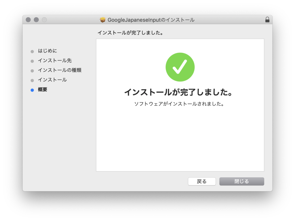The image size is (295, 221).
Task: Click the gray bullet beside はじめに
Action: (x=32, y=51)
